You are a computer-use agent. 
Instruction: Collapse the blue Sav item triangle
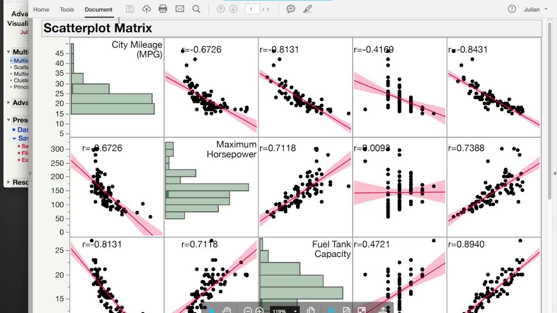14,138
